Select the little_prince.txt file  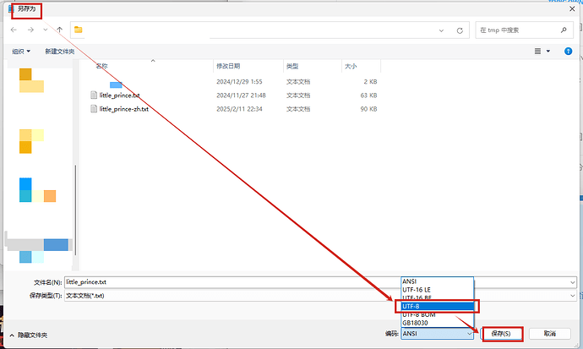pyautogui.click(x=119, y=95)
